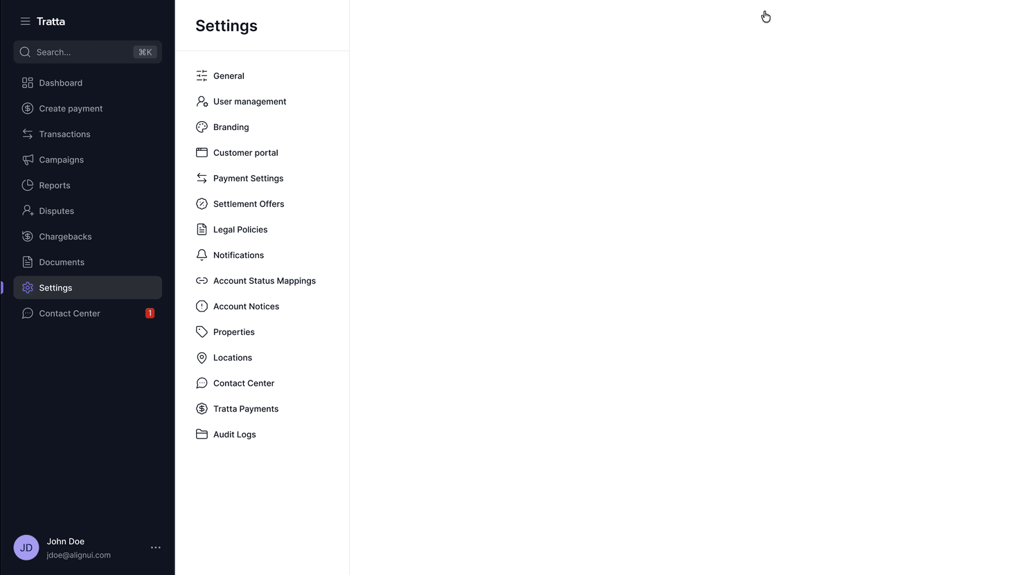Select Payment Settings section
This screenshot has width=1025, height=575.
[248, 179]
